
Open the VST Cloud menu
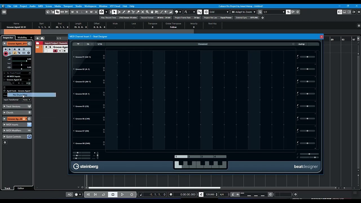tap(115, 6)
